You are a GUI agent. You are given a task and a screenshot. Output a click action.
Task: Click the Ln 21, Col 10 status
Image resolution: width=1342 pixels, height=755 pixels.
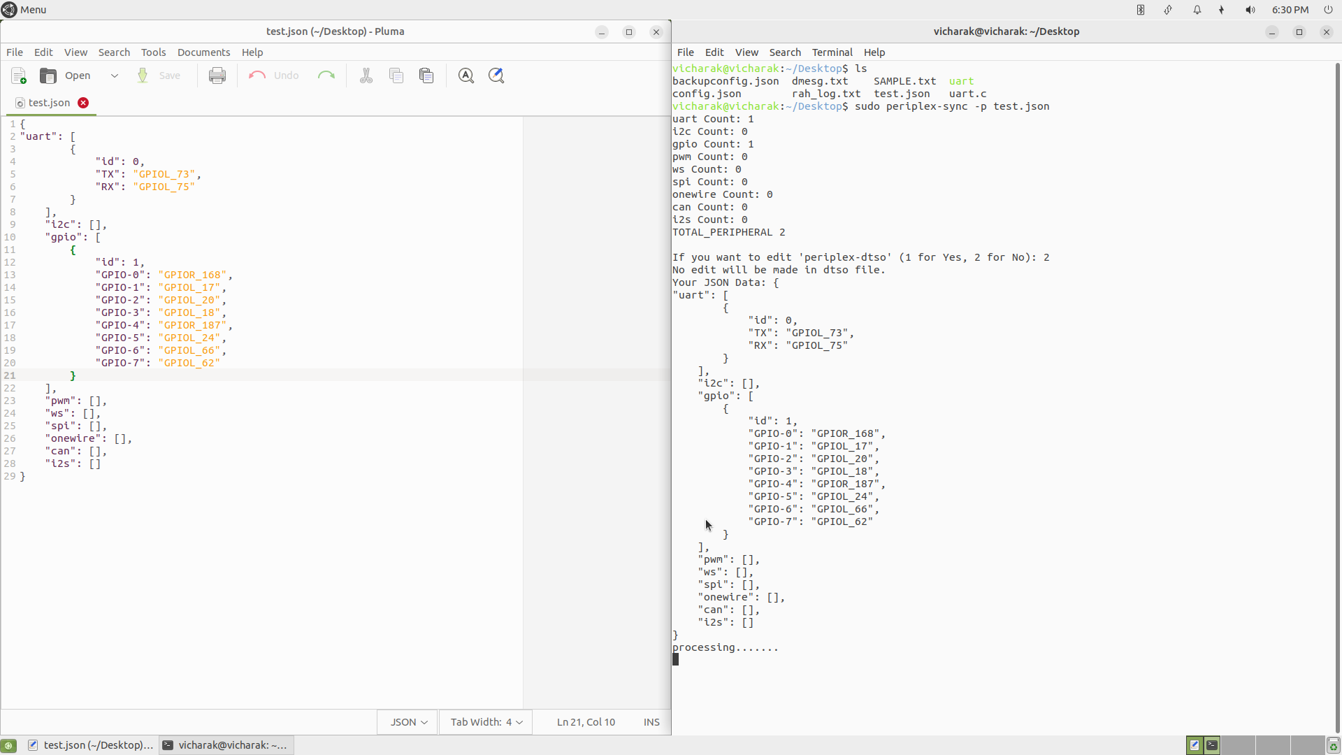[586, 722]
